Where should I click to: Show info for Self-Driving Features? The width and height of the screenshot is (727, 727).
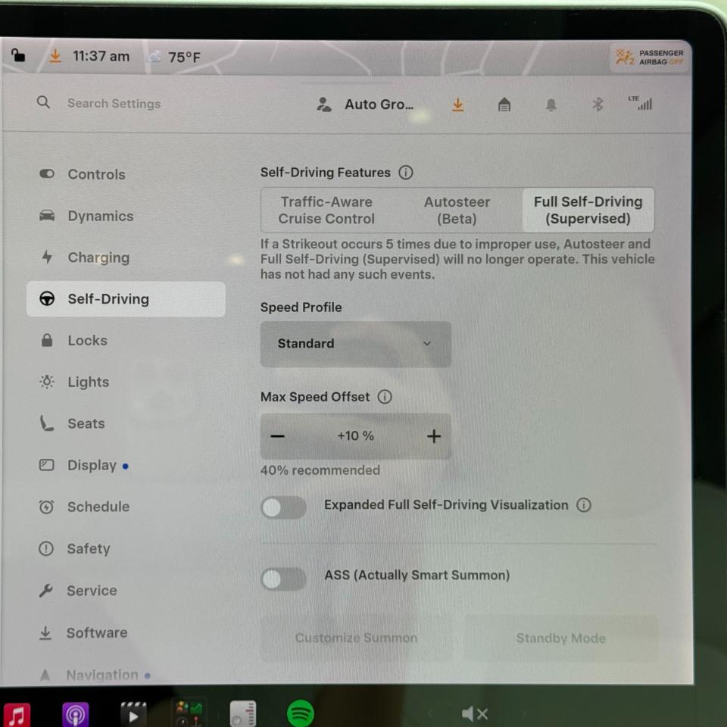(406, 173)
